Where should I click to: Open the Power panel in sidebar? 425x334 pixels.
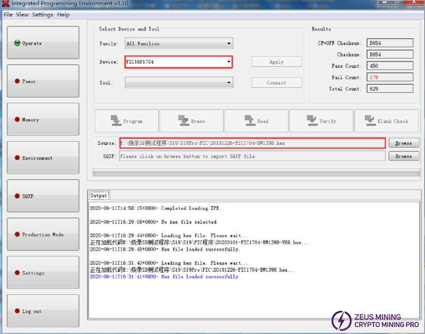click(x=43, y=81)
